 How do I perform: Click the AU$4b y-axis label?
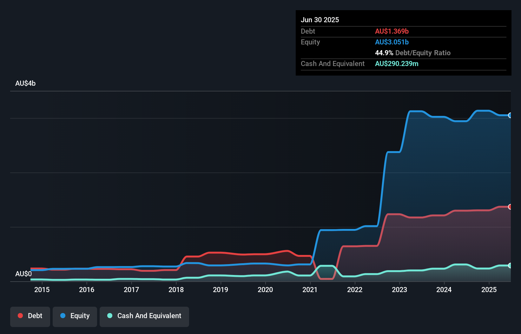point(25,83)
